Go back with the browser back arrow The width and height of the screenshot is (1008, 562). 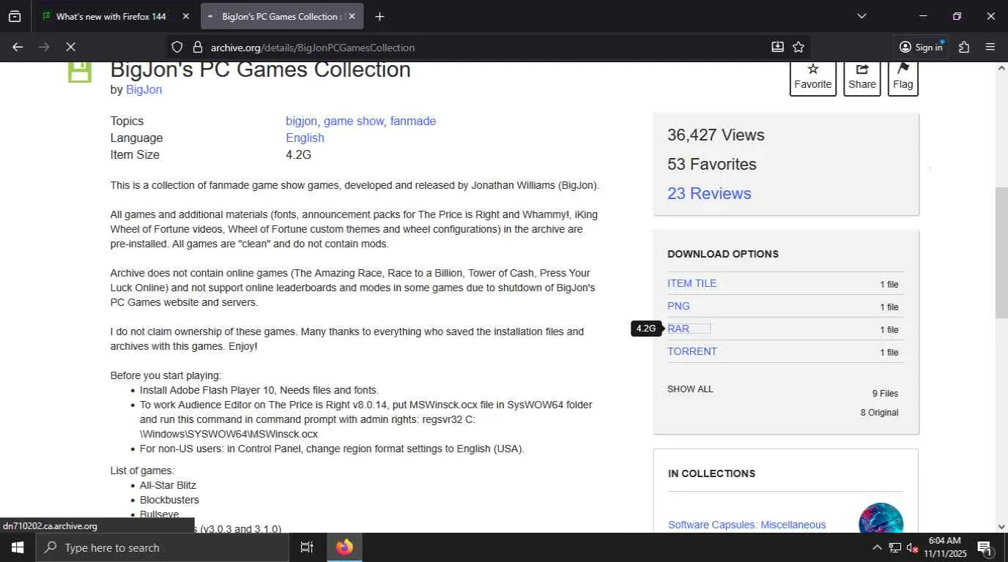(x=18, y=47)
